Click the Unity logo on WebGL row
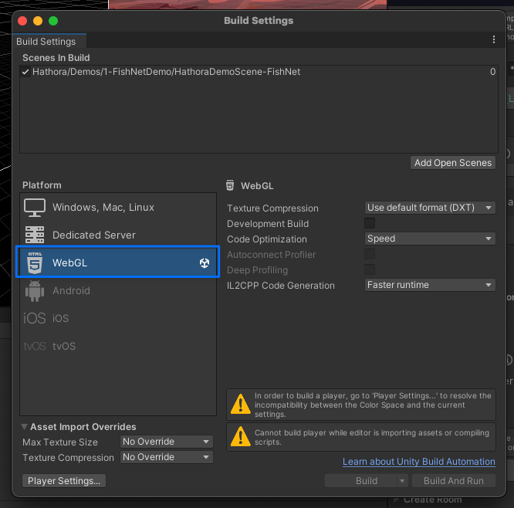Screen dimensions: 514x508 pos(205,262)
